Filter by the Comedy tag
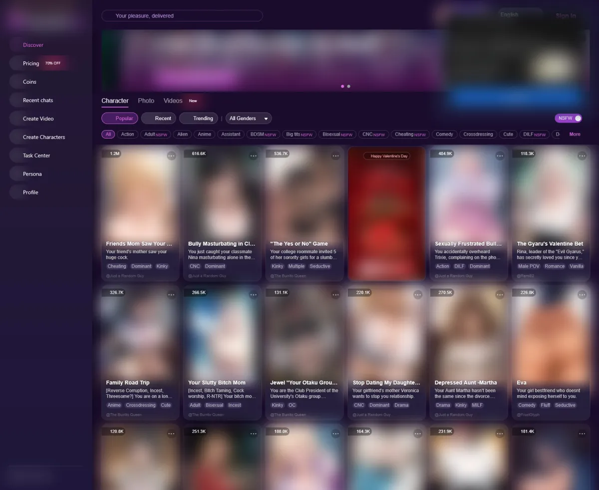The height and width of the screenshot is (490, 599). click(444, 134)
